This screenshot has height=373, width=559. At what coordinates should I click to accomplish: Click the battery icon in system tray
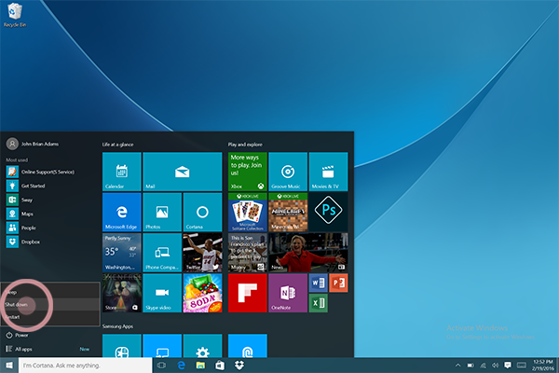tap(470, 366)
